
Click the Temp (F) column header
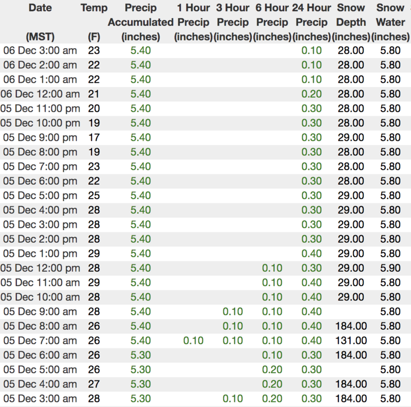tap(94, 22)
